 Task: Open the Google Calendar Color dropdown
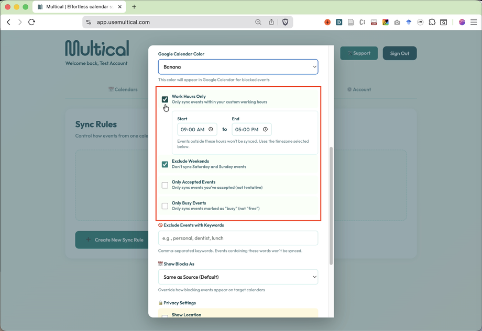[x=238, y=66]
